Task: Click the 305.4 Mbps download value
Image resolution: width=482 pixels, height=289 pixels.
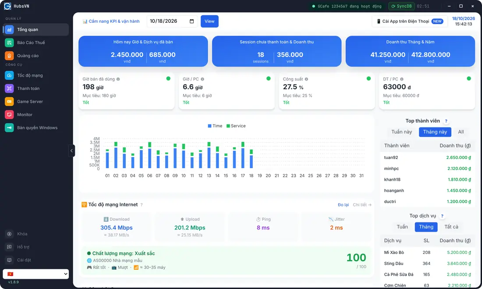Action: [x=117, y=228]
